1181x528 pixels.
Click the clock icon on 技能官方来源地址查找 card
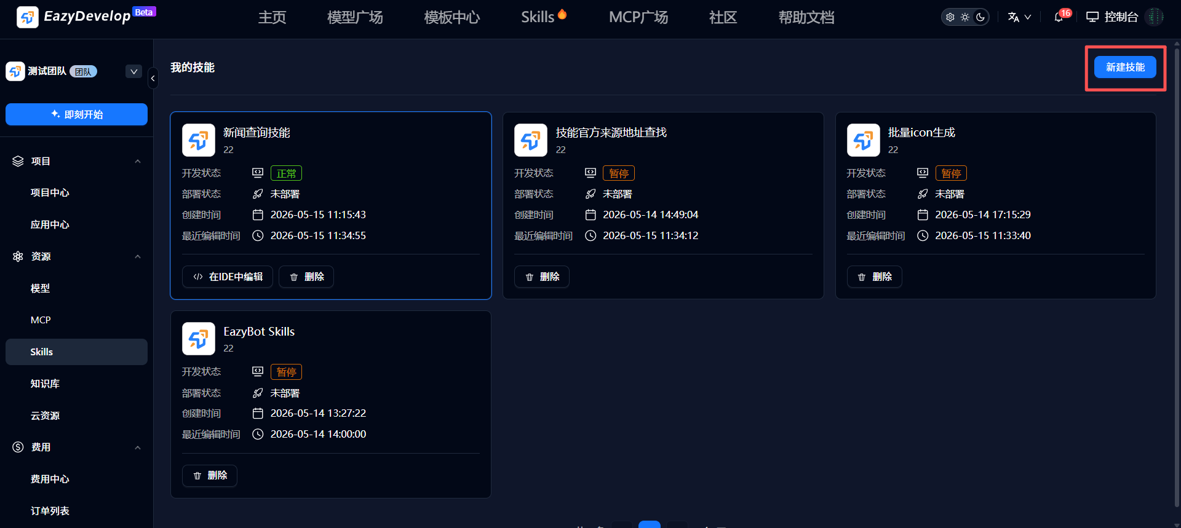[x=590, y=235]
